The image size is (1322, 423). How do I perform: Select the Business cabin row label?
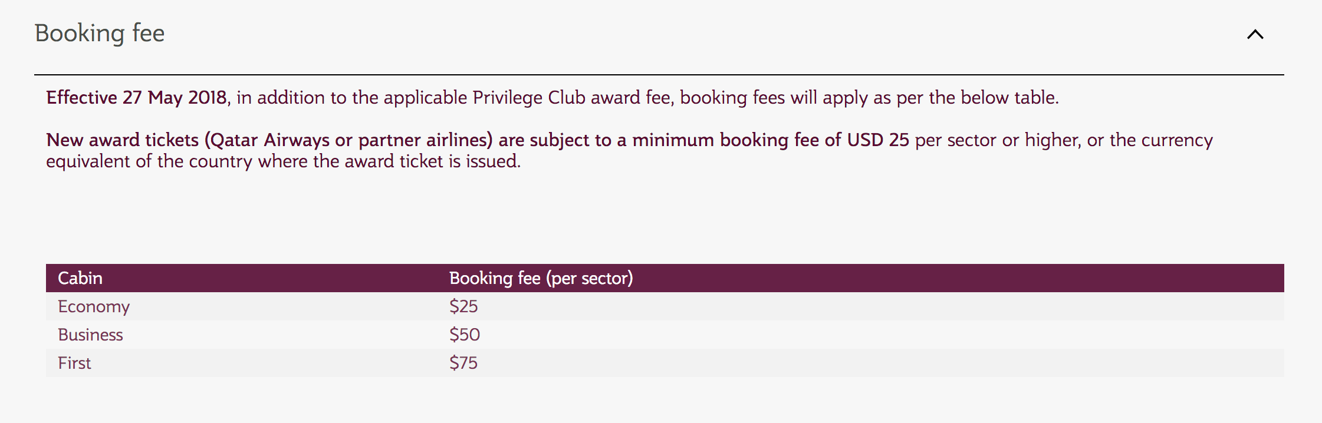click(x=90, y=335)
